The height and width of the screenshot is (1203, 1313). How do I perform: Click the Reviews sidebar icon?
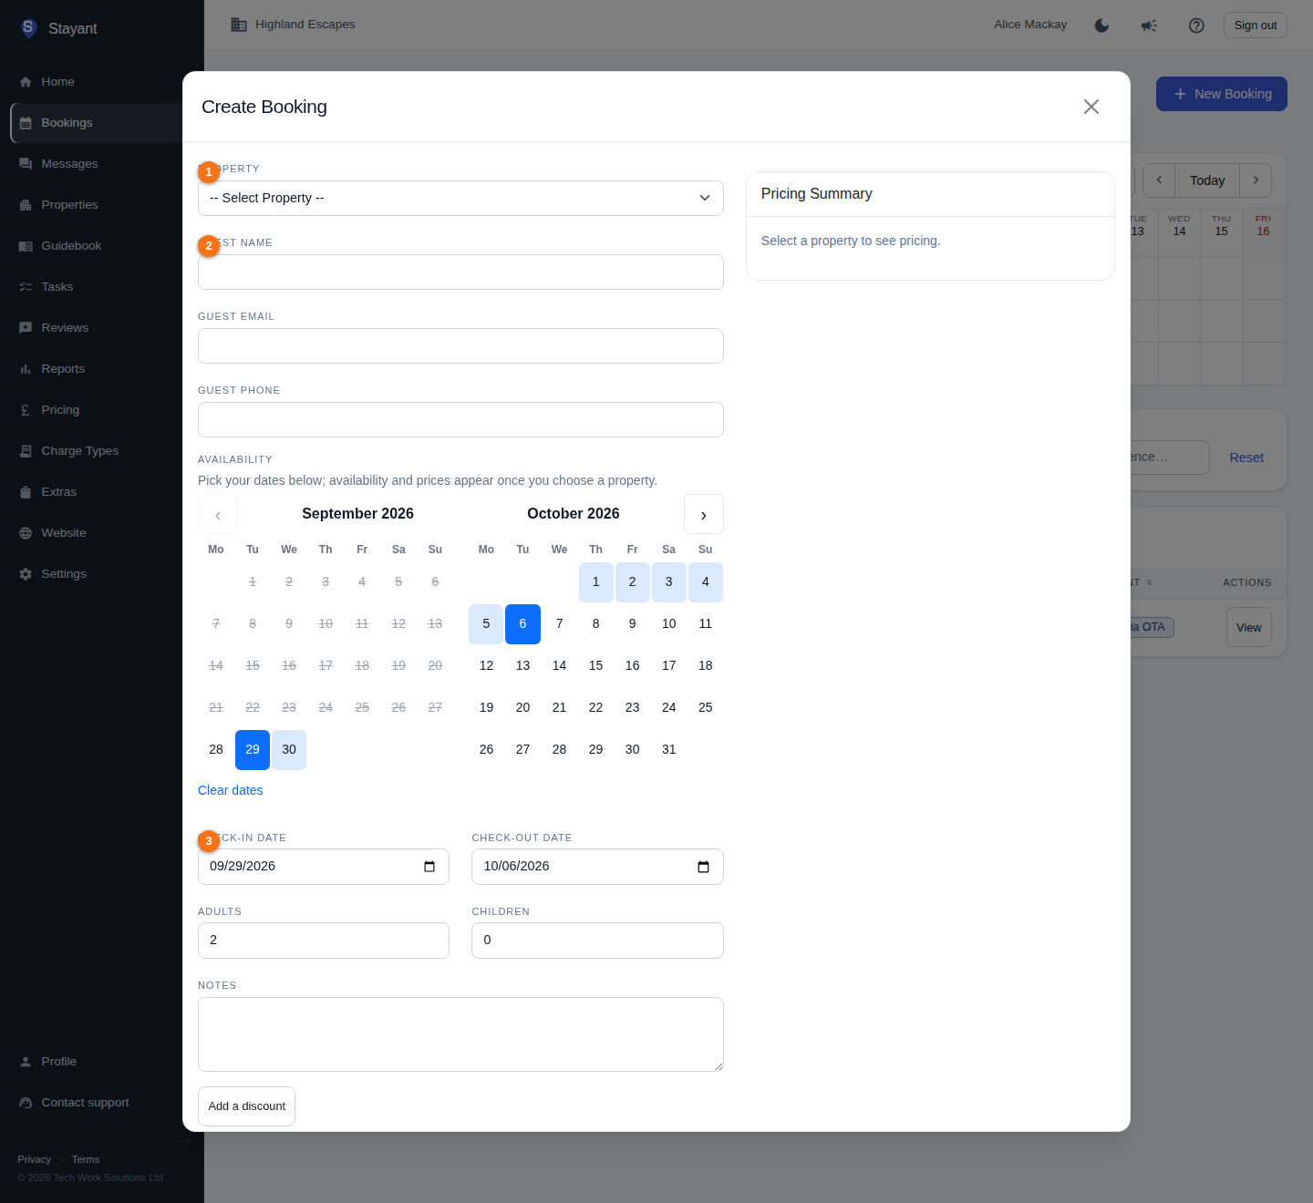[x=26, y=328]
